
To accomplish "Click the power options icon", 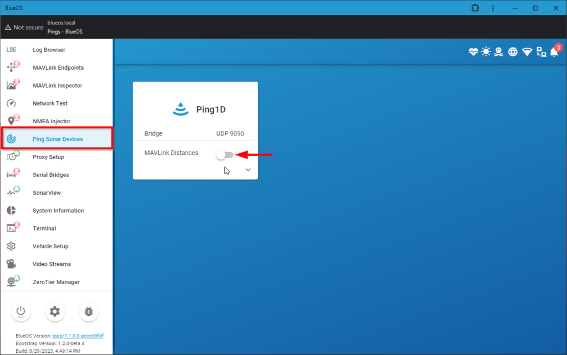I will click(x=21, y=311).
